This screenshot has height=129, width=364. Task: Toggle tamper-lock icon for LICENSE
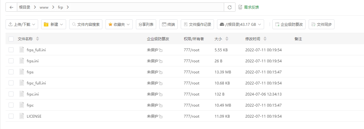point(161,116)
